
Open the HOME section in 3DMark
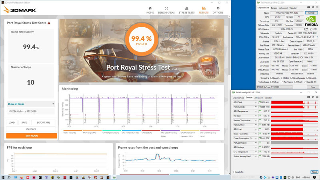[150, 10]
